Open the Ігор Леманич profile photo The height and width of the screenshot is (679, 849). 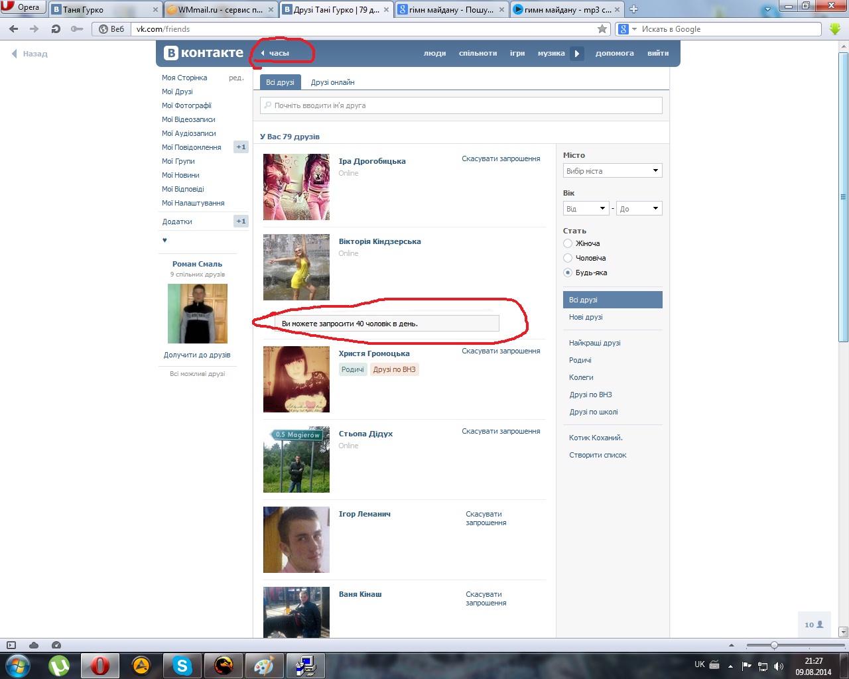(x=296, y=540)
